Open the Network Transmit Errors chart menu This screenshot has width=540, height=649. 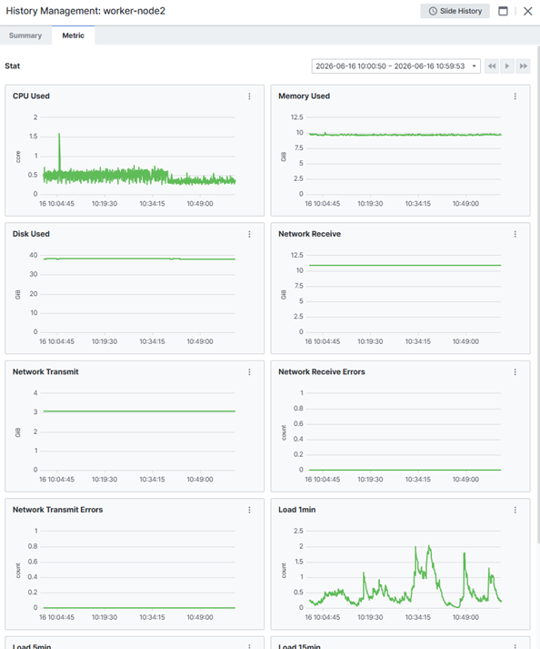tap(249, 510)
